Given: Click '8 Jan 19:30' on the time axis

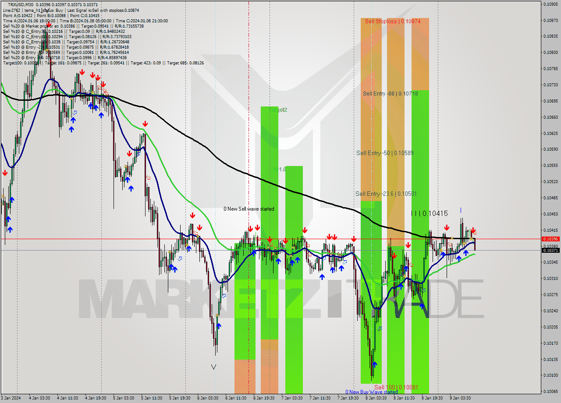Looking at the screenshot, I should coord(432,398).
